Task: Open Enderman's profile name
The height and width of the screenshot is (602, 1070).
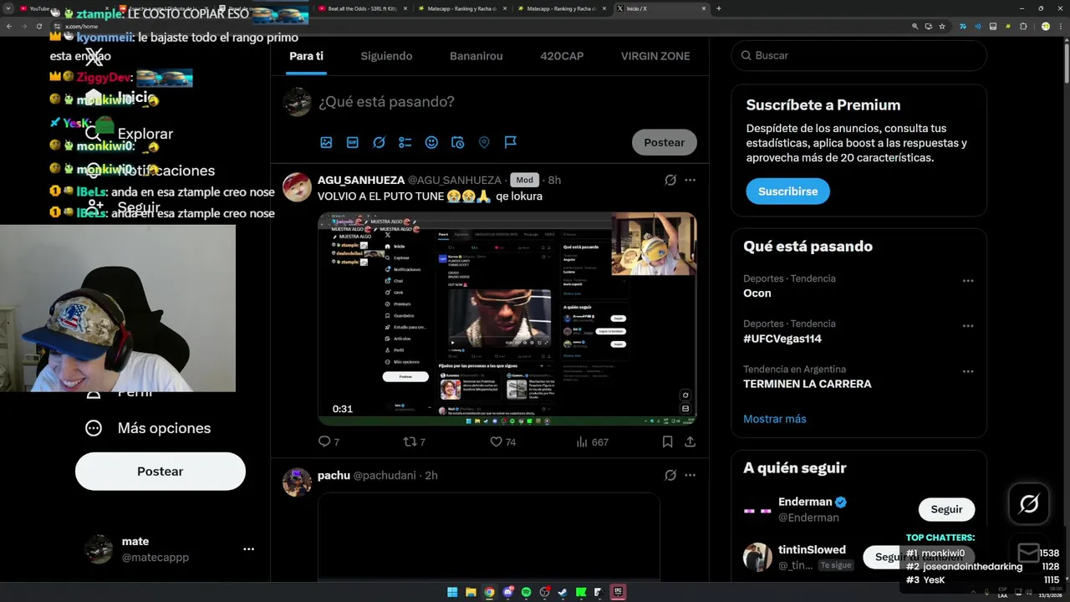Action: [x=805, y=502]
